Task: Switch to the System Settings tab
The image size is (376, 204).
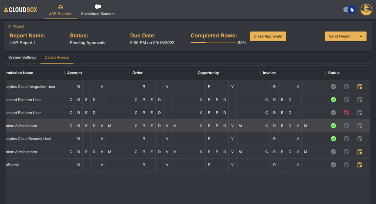Action: click(22, 58)
